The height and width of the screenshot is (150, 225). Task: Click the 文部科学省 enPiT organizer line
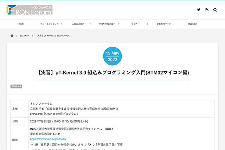75,109
